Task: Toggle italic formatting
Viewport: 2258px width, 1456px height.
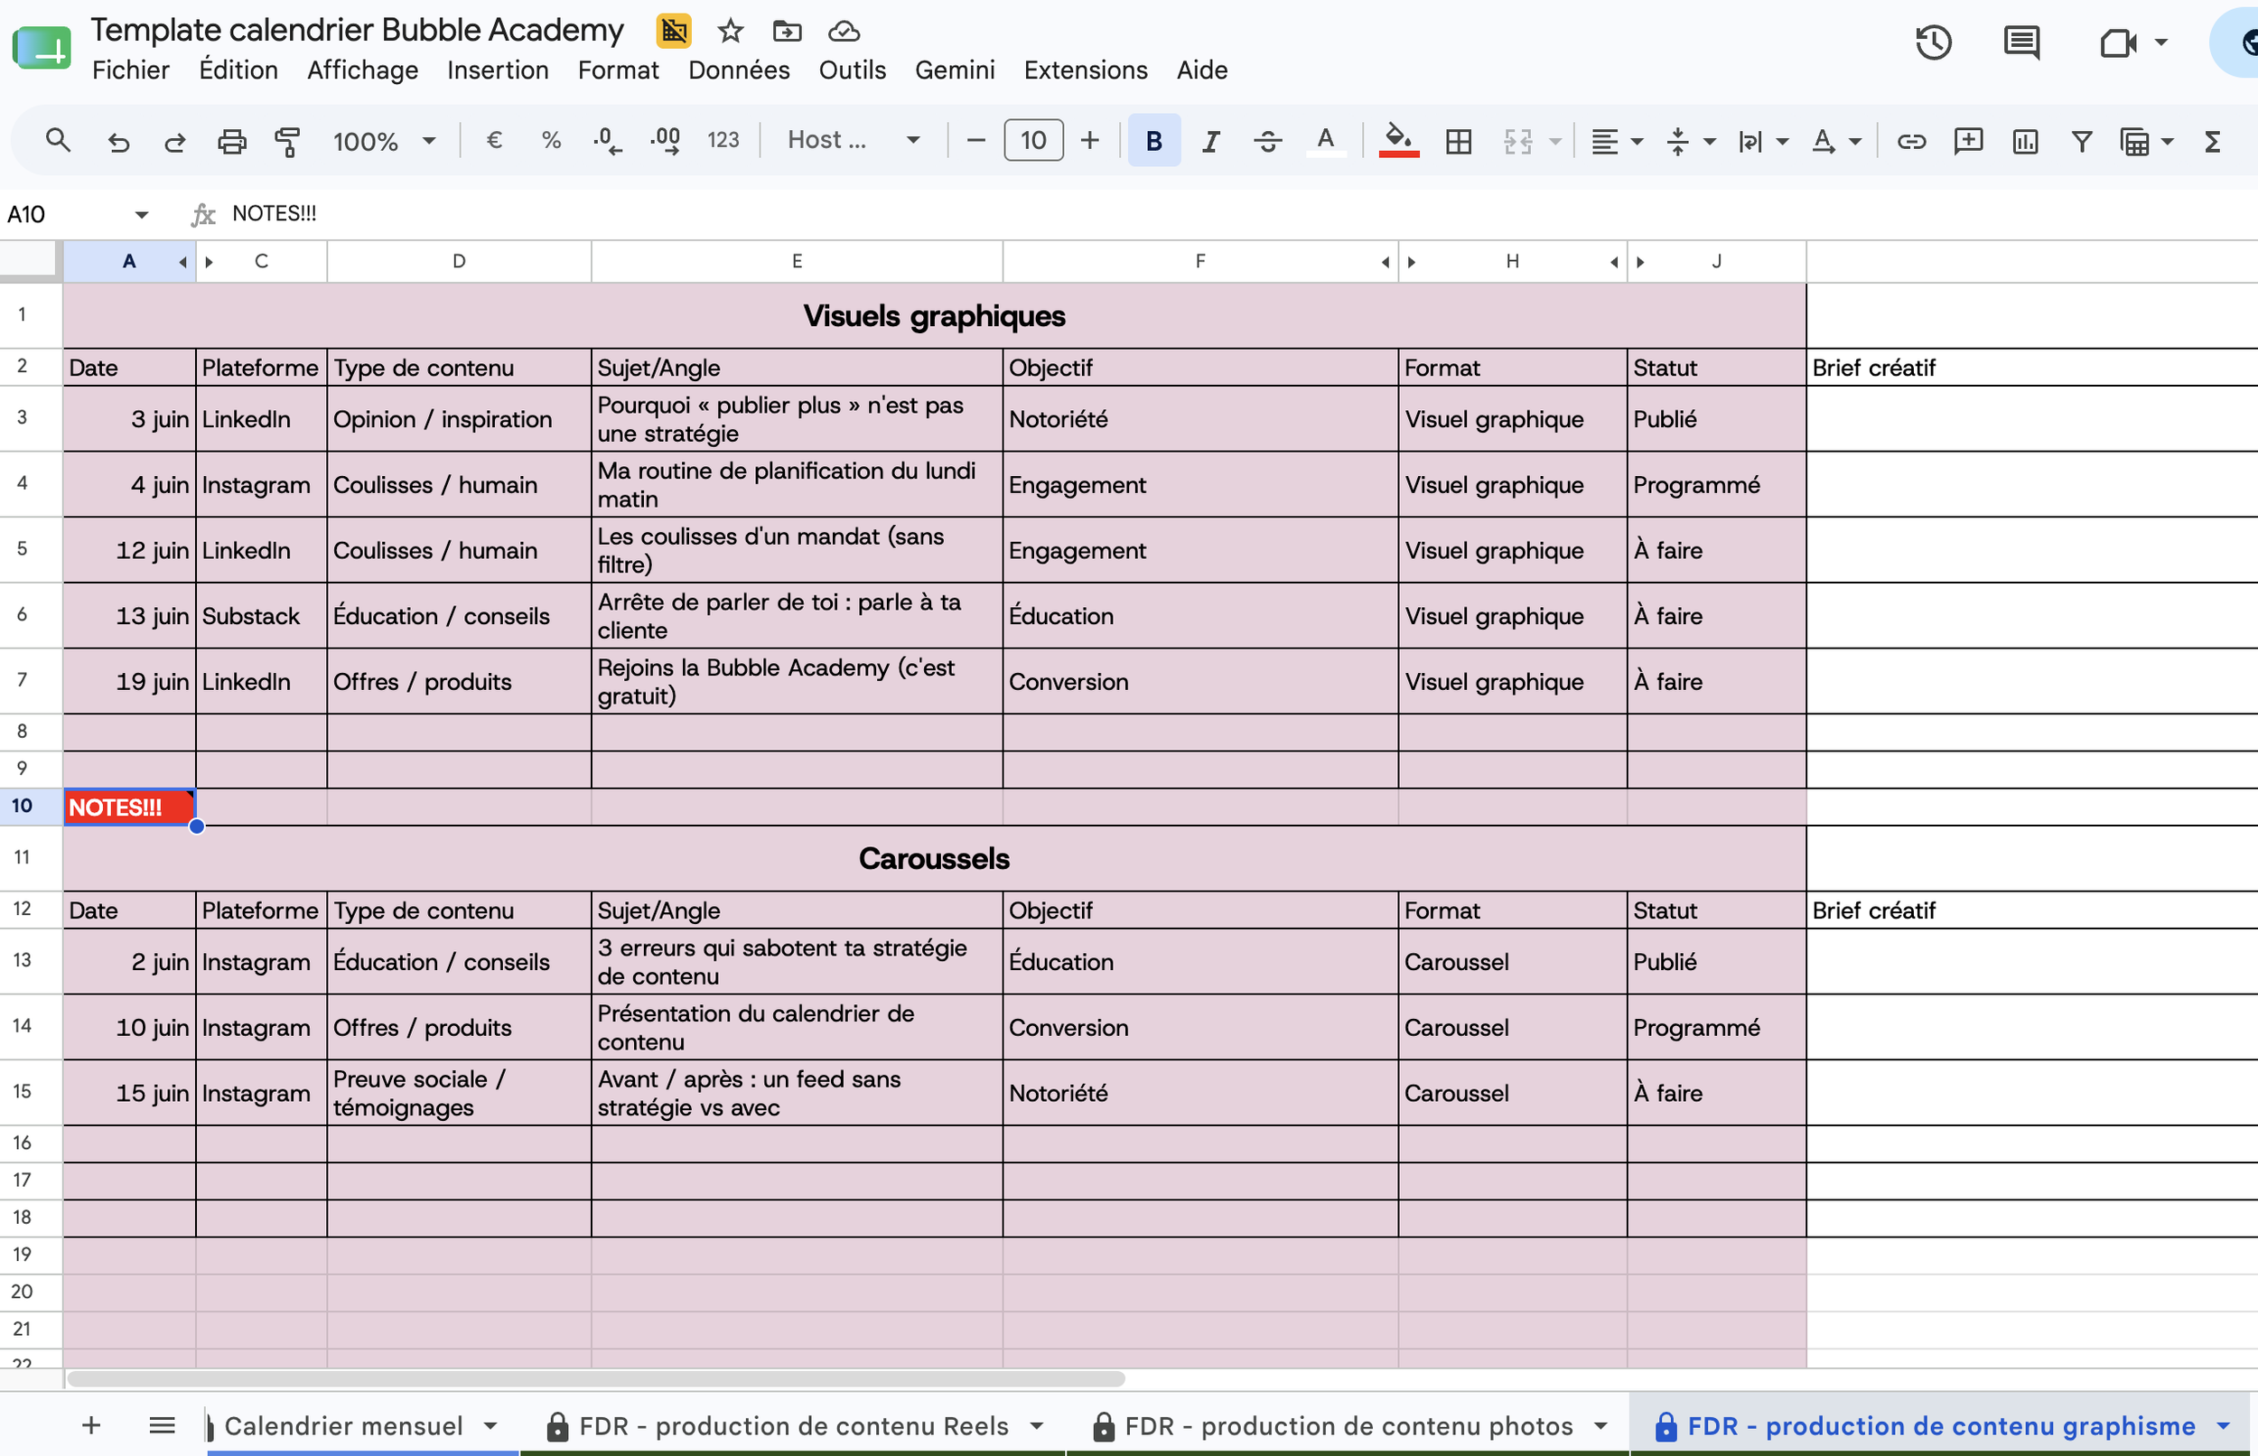Action: 1209,141
